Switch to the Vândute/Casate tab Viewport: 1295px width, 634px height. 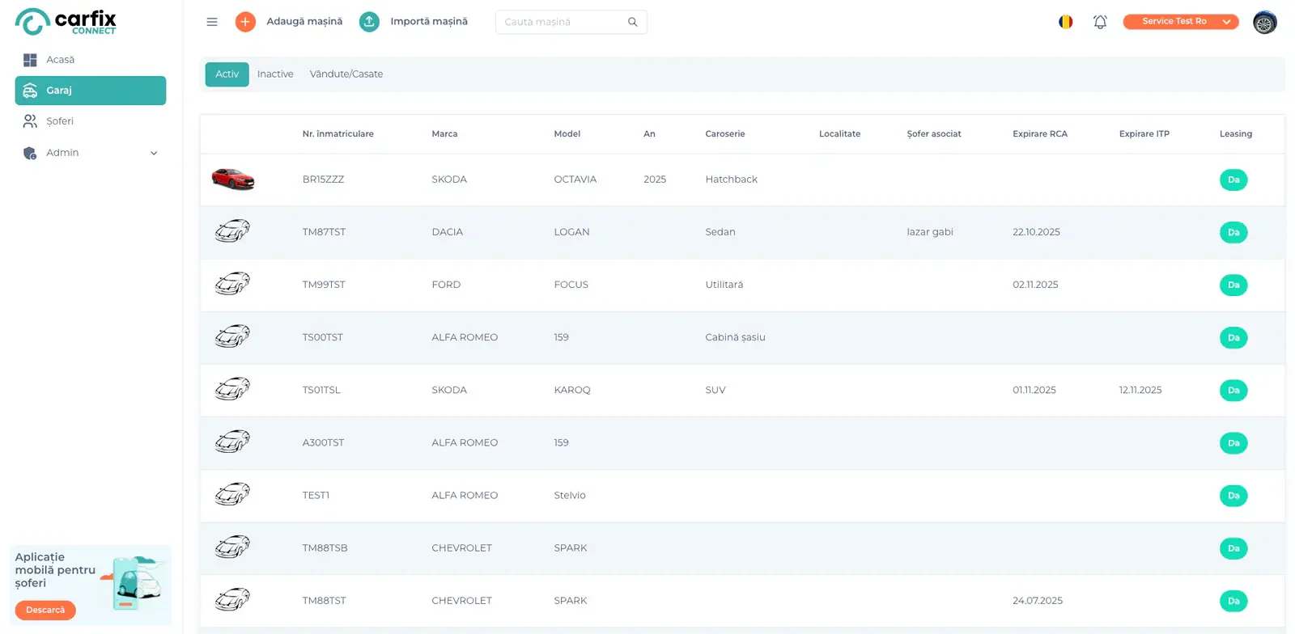346,74
